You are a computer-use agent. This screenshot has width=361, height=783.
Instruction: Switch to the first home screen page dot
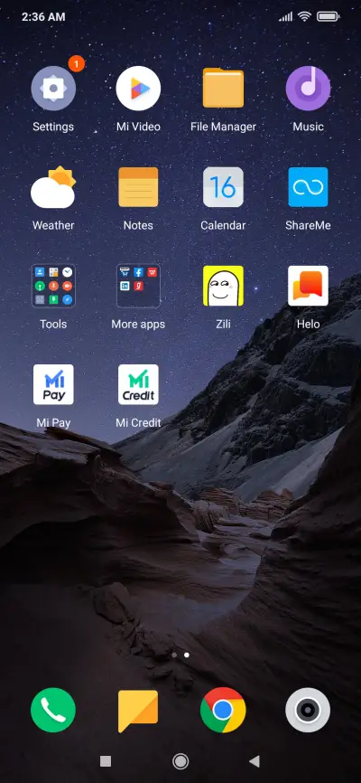174,655
